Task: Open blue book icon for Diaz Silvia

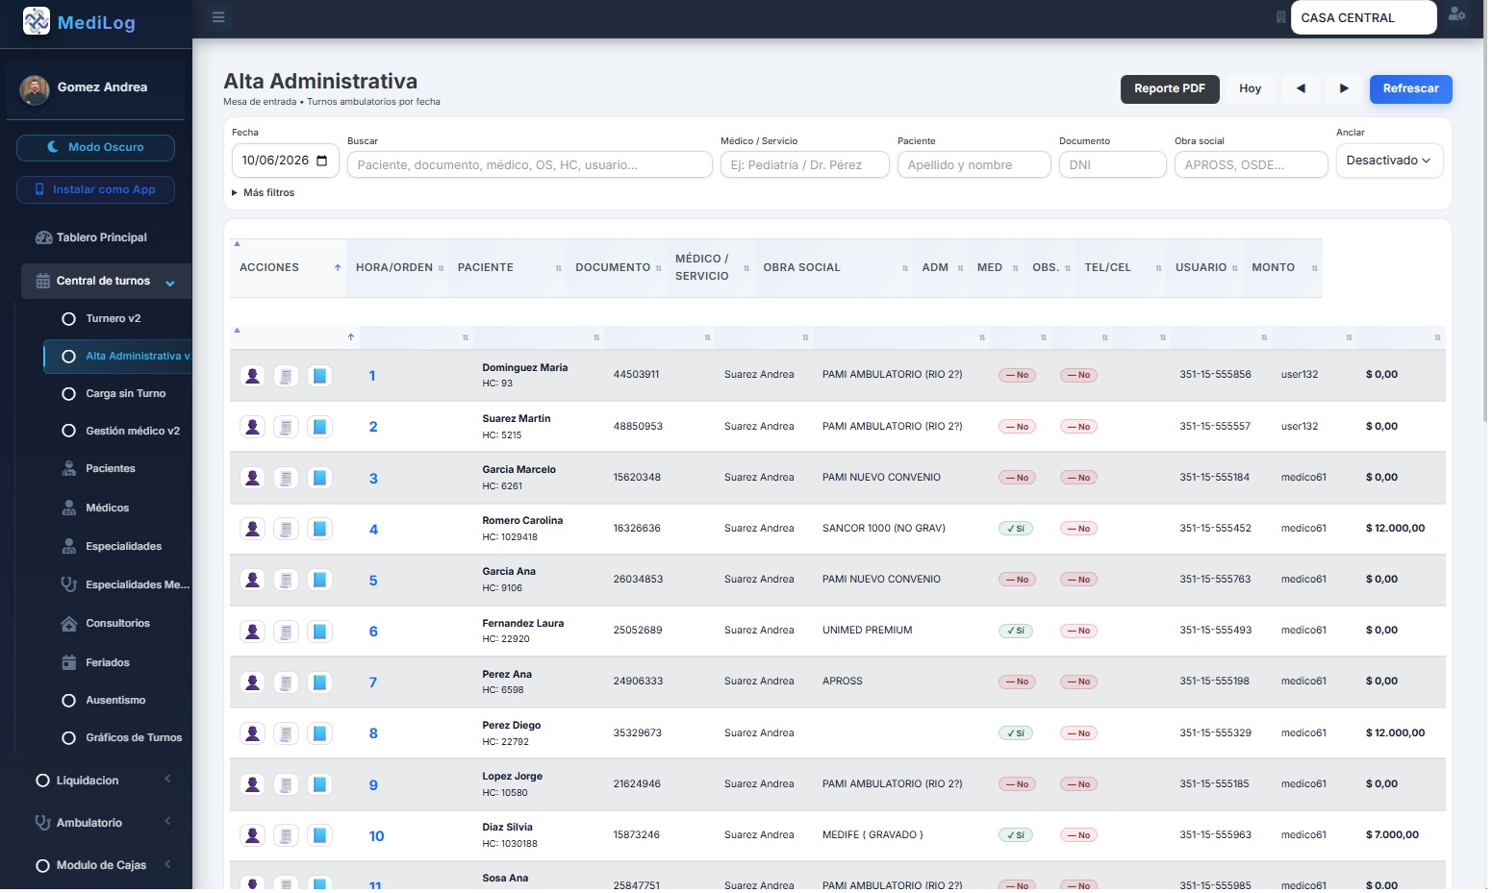Action: click(319, 835)
